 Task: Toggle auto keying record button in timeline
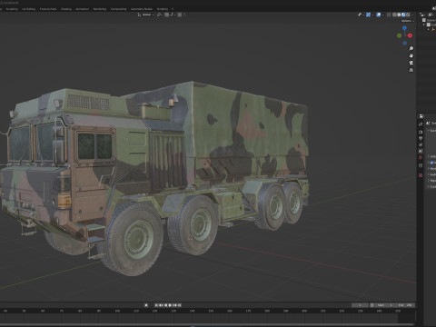[x=146, y=305]
